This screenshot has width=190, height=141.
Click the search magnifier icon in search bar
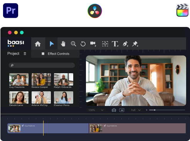[x=12, y=65]
